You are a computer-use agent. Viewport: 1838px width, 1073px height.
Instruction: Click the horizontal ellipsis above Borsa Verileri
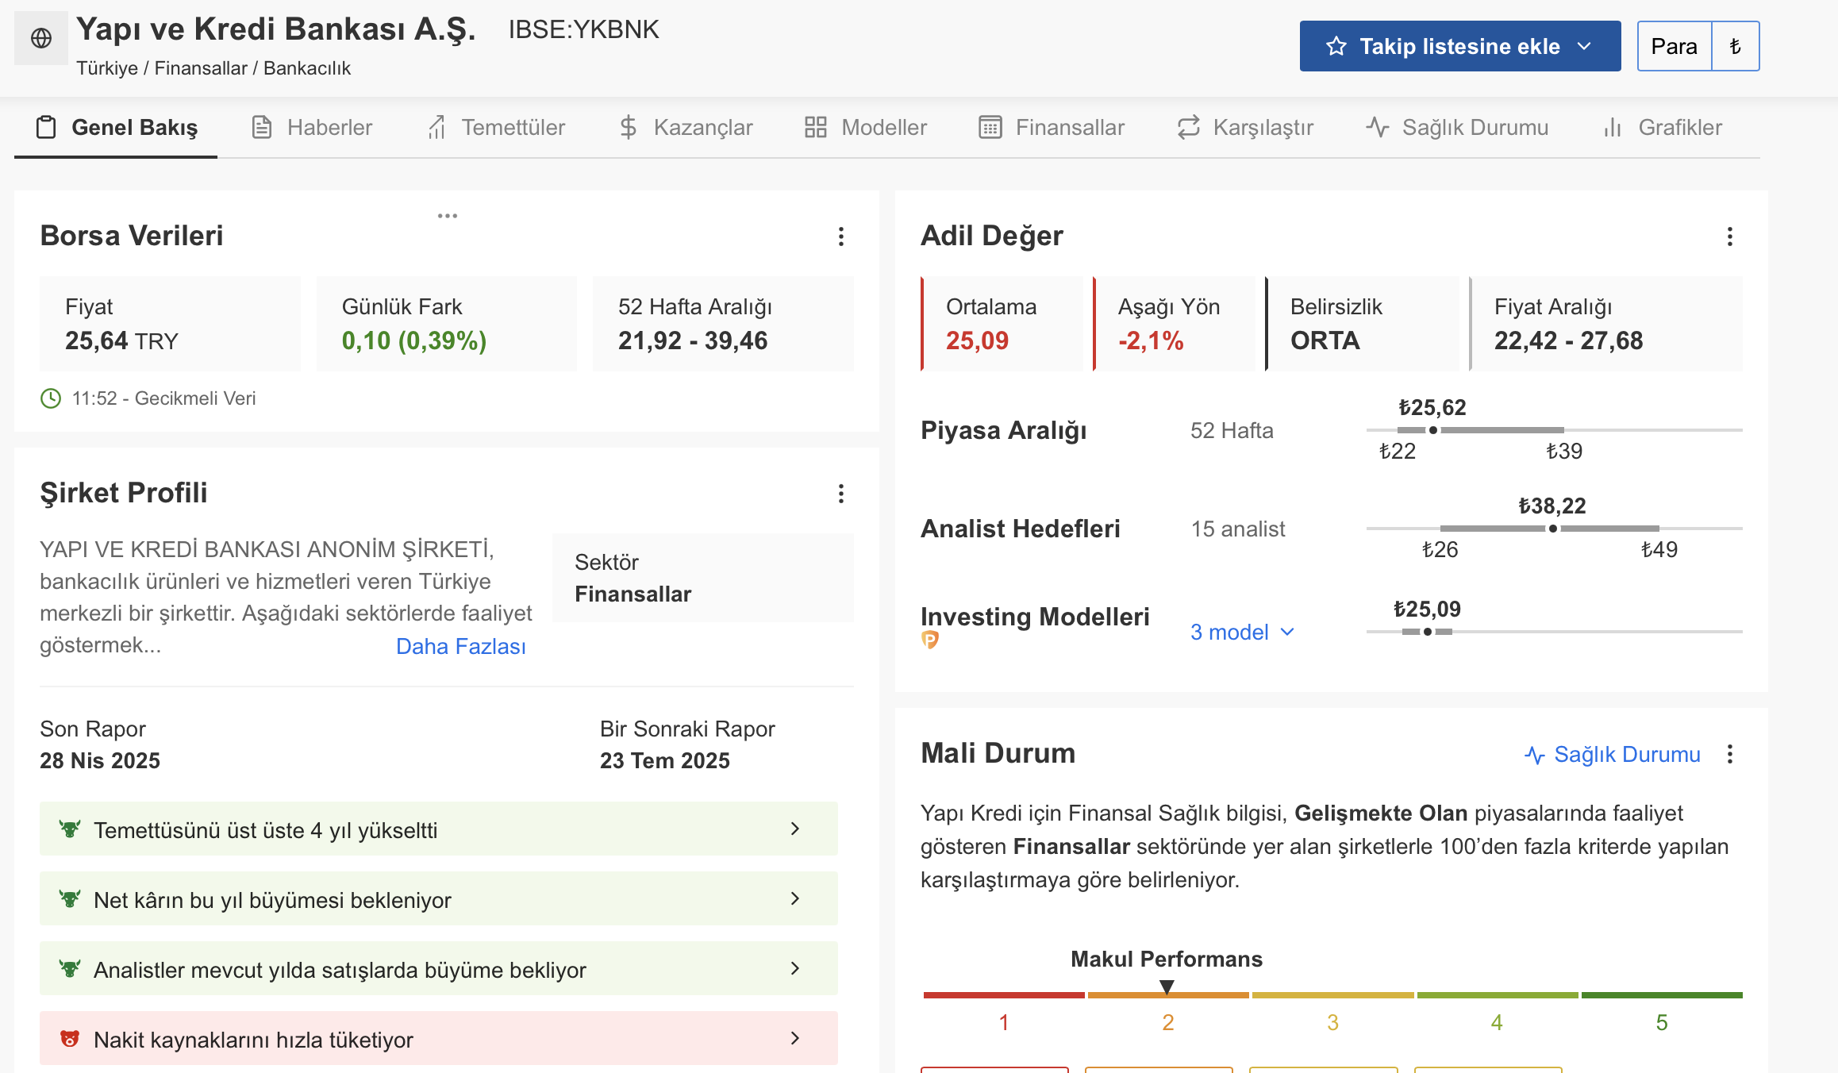448,216
